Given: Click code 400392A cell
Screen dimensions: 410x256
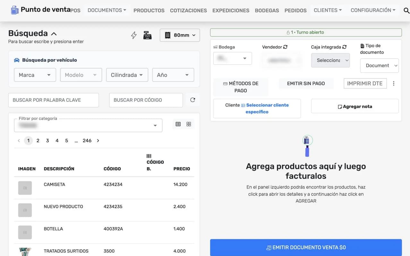Looking at the screenshot, I should coord(113,229).
